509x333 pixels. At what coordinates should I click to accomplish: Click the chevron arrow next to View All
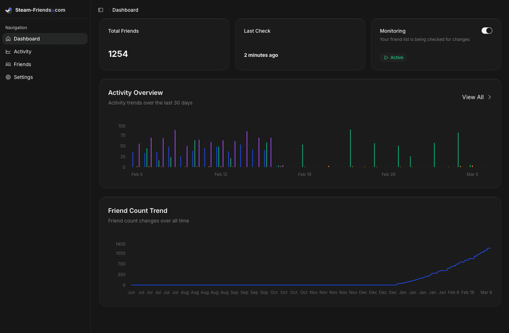489,97
